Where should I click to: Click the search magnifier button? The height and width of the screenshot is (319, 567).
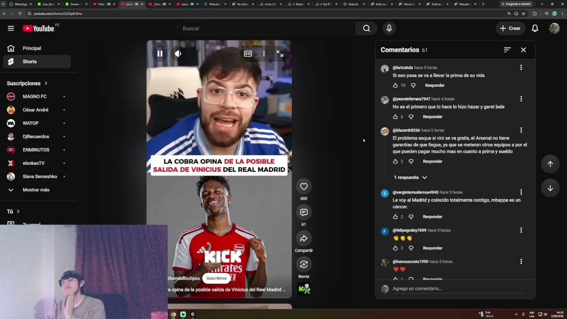point(366,28)
